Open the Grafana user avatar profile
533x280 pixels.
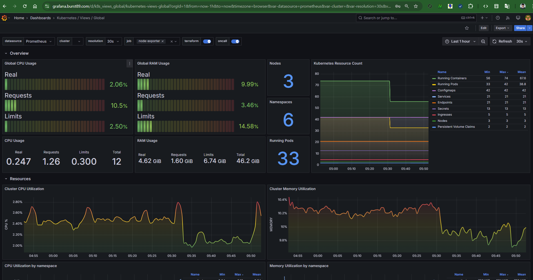pos(528,18)
